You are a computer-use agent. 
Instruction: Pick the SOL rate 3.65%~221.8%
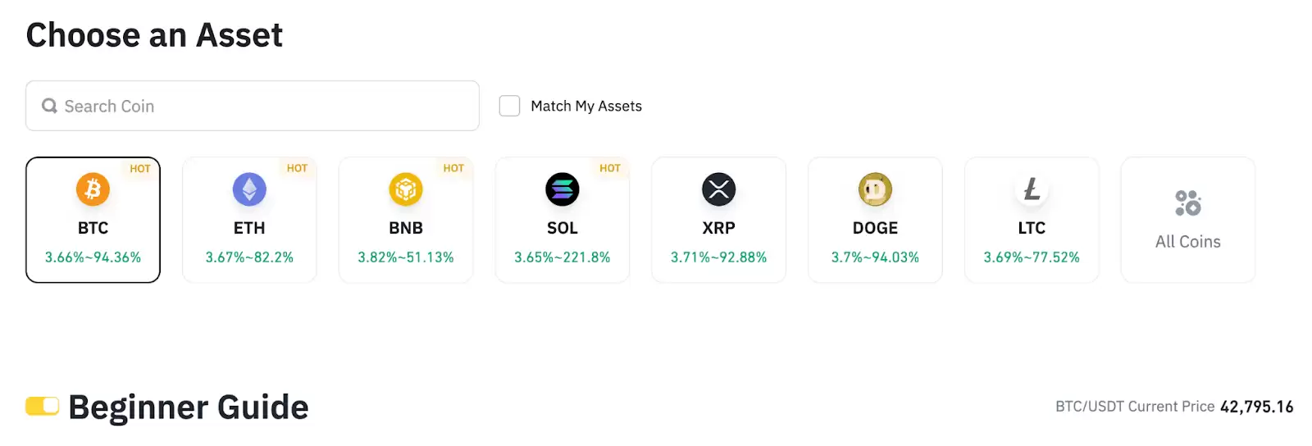[563, 257]
